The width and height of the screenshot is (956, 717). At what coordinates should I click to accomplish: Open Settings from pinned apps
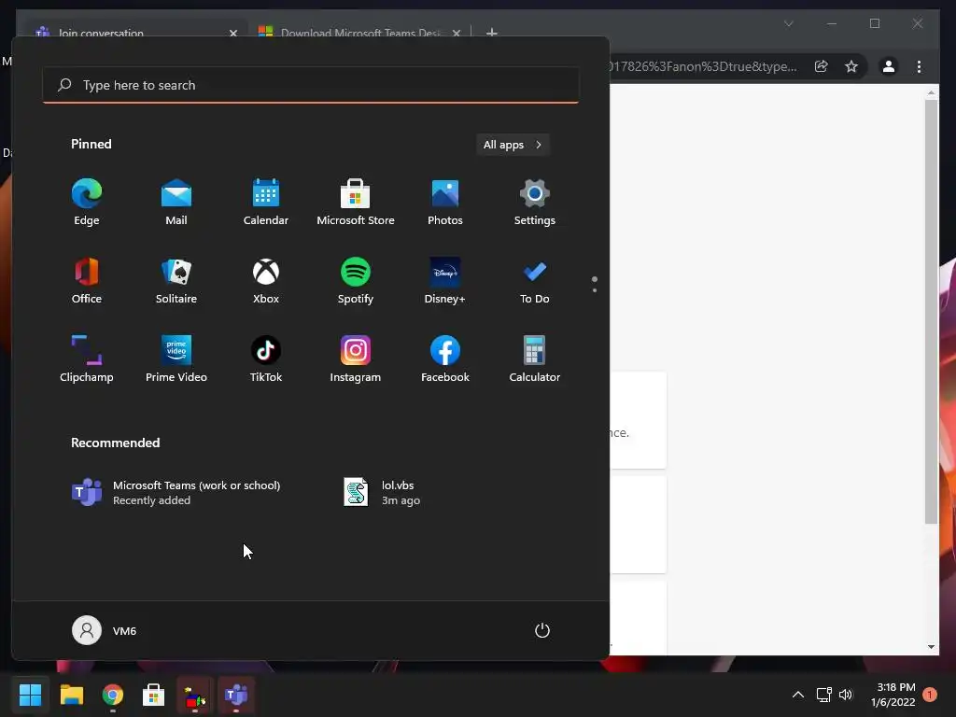(x=535, y=203)
